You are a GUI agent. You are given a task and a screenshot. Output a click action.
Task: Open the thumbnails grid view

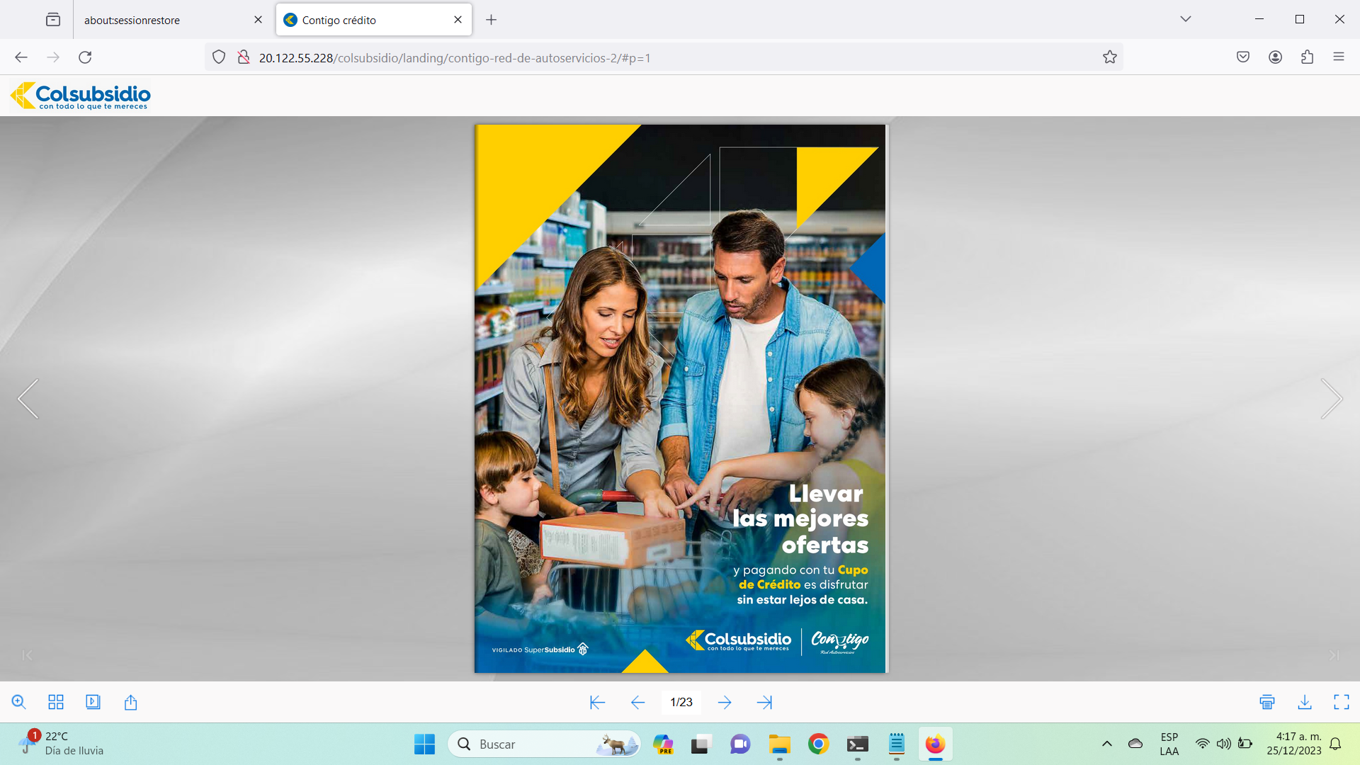click(x=56, y=702)
